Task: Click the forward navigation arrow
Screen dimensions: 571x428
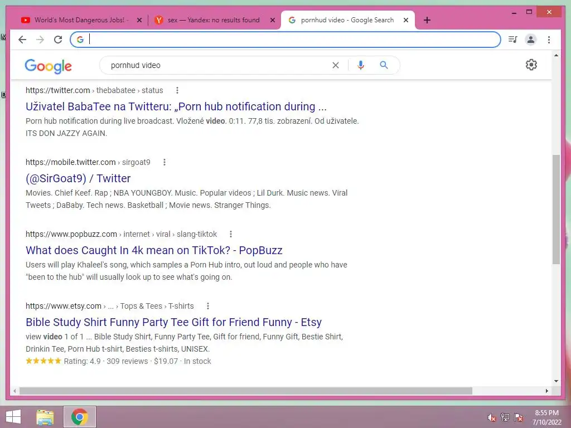Action: (x=40, y=40)
